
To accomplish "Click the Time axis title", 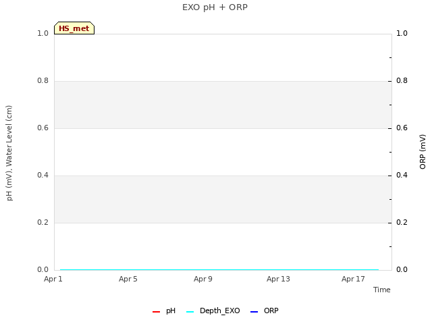I will [382, 290].
